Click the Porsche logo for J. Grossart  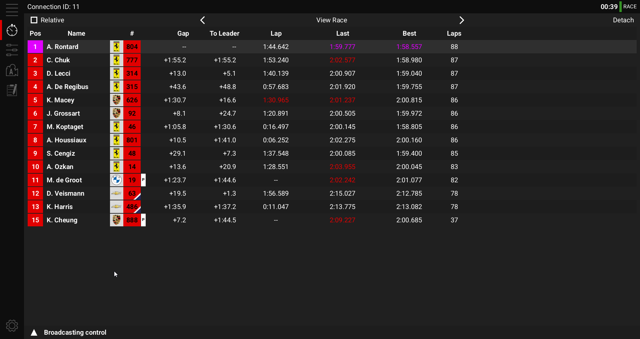pos(116,113)
